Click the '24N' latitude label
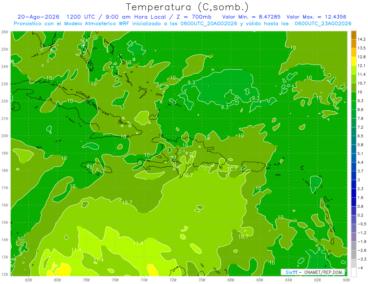 pos(5,66)
